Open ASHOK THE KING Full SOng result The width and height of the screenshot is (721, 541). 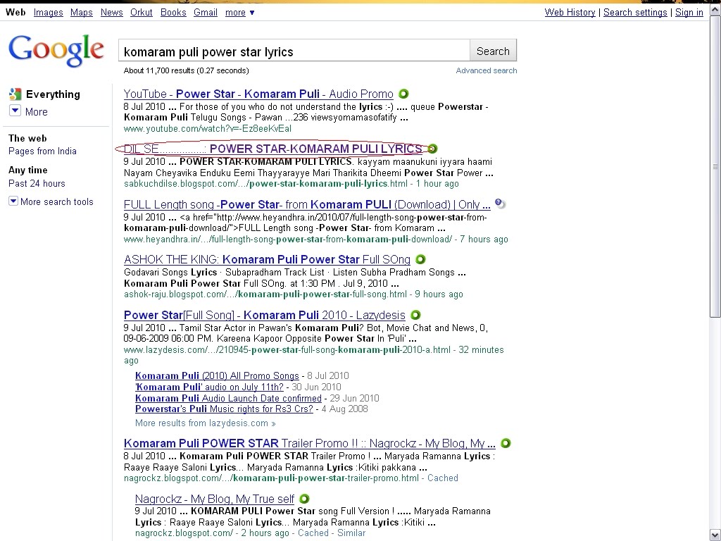(x=267, y=259)
